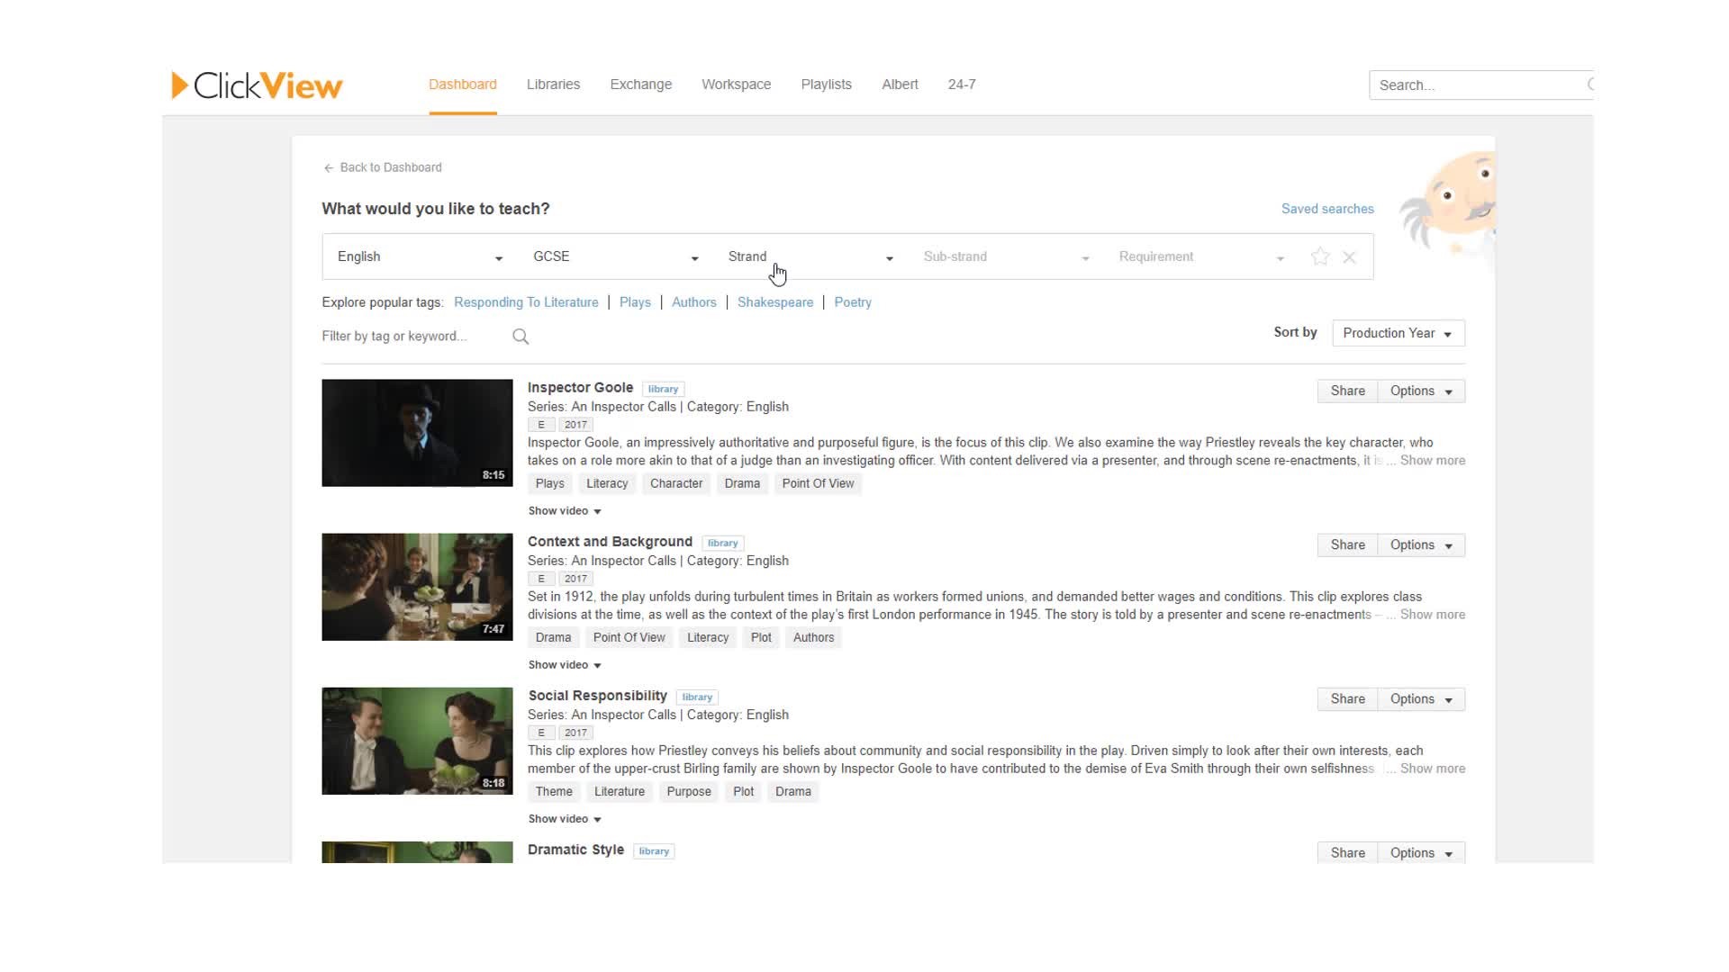Open the Dashboard tab
Viewport: 1729px width, 972px height.
click(x=463, y=85)
